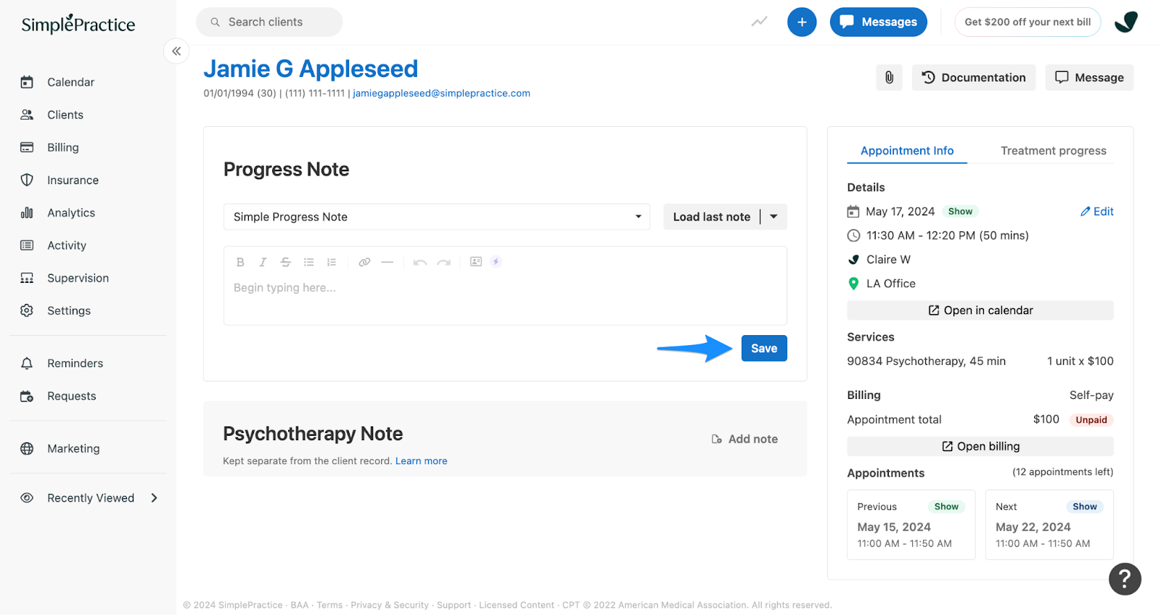
Task: Open the help question mark button
Action: [1125, 579]
